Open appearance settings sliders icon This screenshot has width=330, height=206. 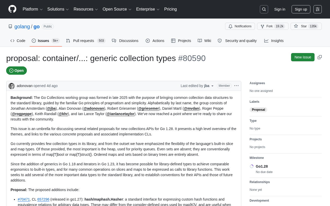point(318,9)
